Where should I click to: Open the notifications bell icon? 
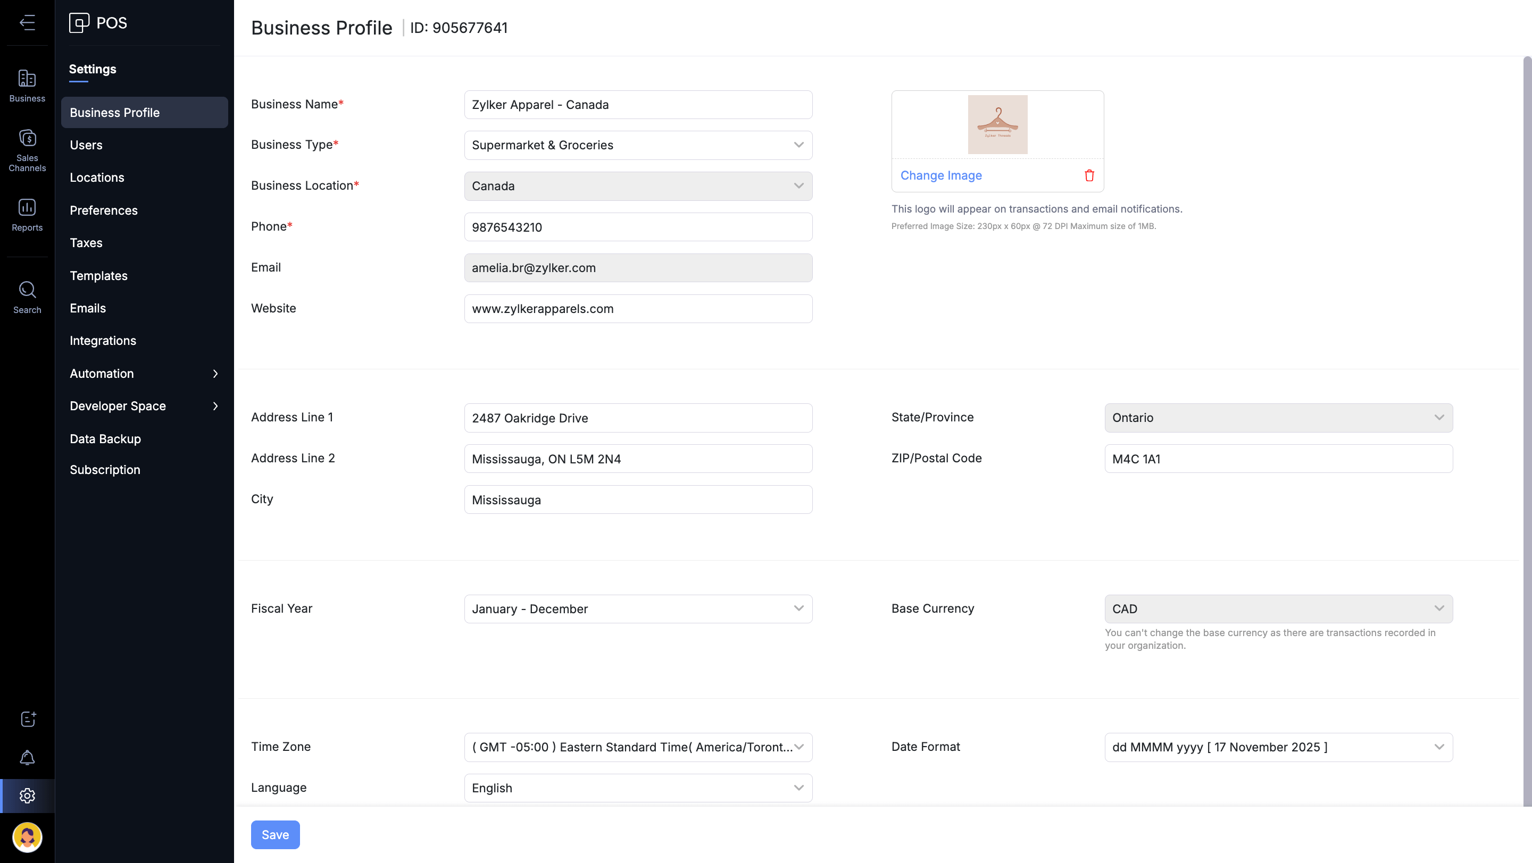pos(27,757)
